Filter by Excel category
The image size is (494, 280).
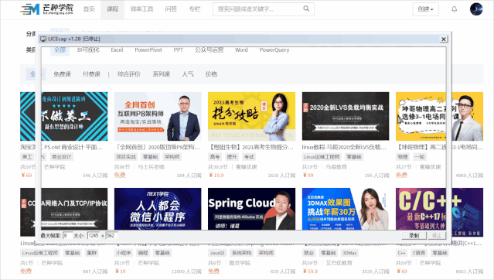[x=117, y=50]
